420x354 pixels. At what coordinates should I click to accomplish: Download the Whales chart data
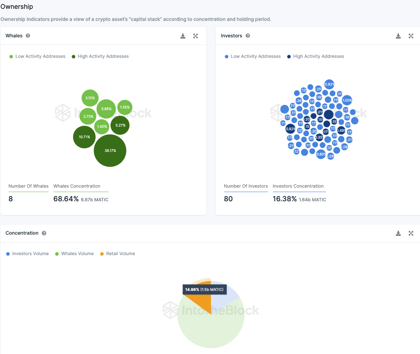183,36
